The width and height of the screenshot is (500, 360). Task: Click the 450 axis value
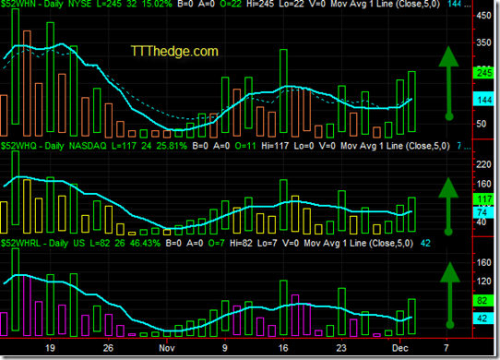tap(483, 16)
